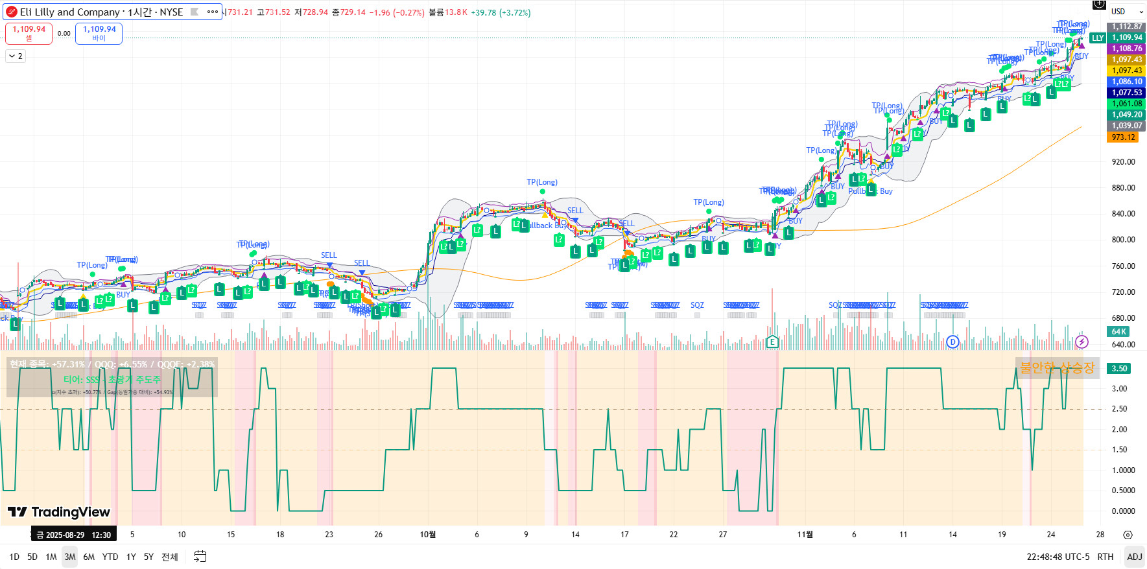Select the 3M time range
The height and width of the screenshot is (569, 1147).
pos(70,557)
